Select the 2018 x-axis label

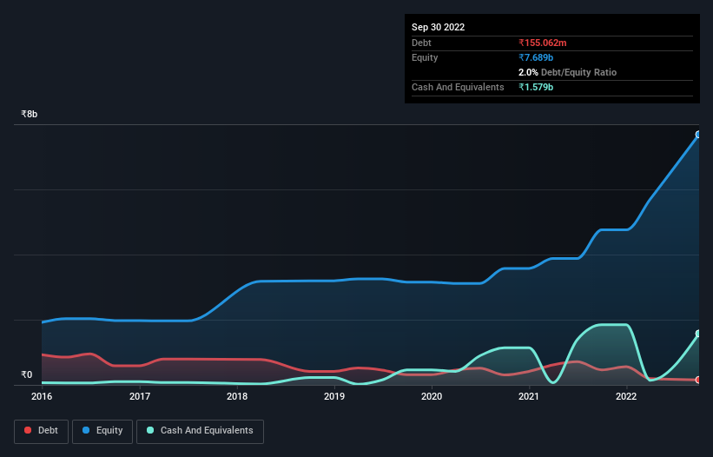coord(237,396)
